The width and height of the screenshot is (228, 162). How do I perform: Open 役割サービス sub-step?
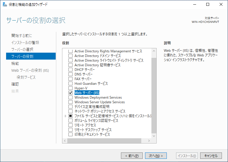(26, 77)
